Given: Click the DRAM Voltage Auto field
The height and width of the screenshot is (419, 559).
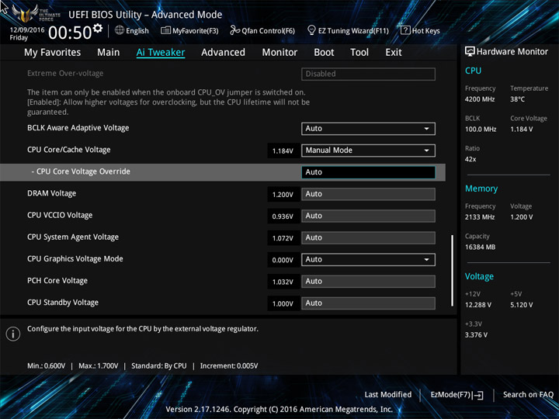Looking at the screenshot, I should coord(368,194).
